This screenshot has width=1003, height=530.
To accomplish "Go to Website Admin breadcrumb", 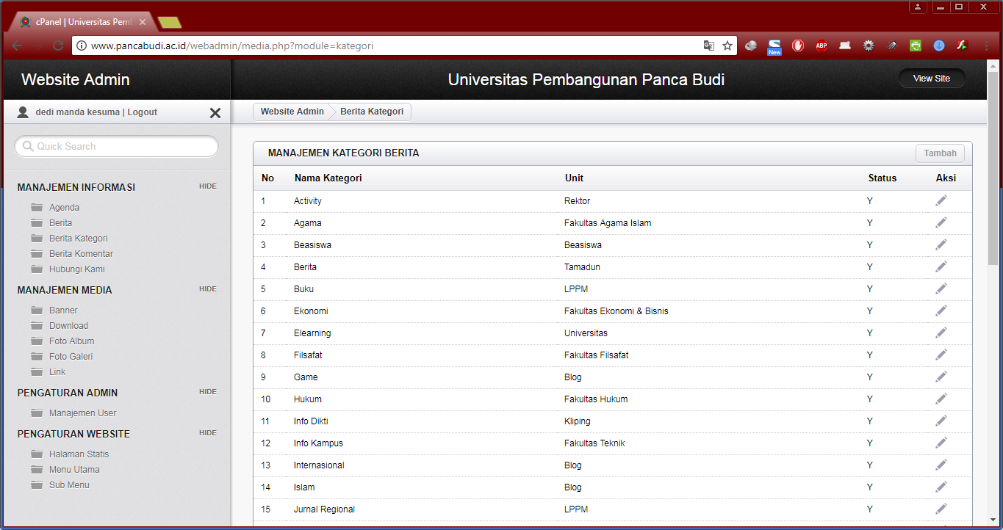I will [x=292, y=112].
